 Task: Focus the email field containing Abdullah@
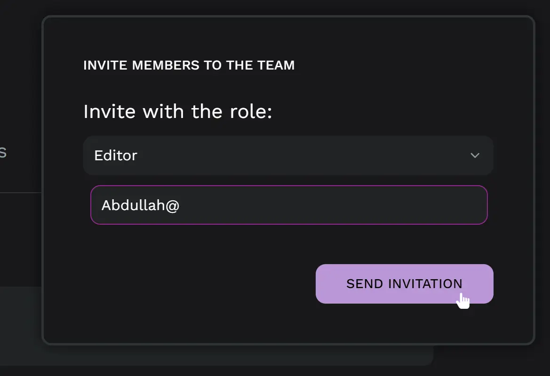(x=289, y=205)
